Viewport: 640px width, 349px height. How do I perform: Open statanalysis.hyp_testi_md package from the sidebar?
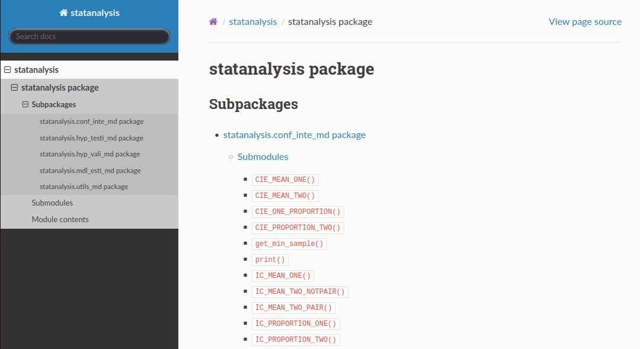click(x=92, y=137)
